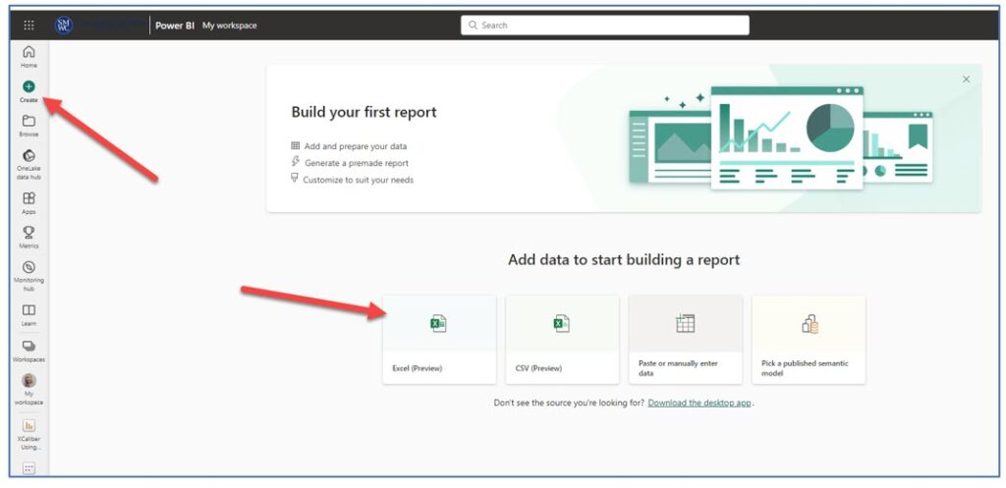Open Monitoring hub
Image resolution: width=1006 pixels, height=488 pixels.
tap(28, 276)
